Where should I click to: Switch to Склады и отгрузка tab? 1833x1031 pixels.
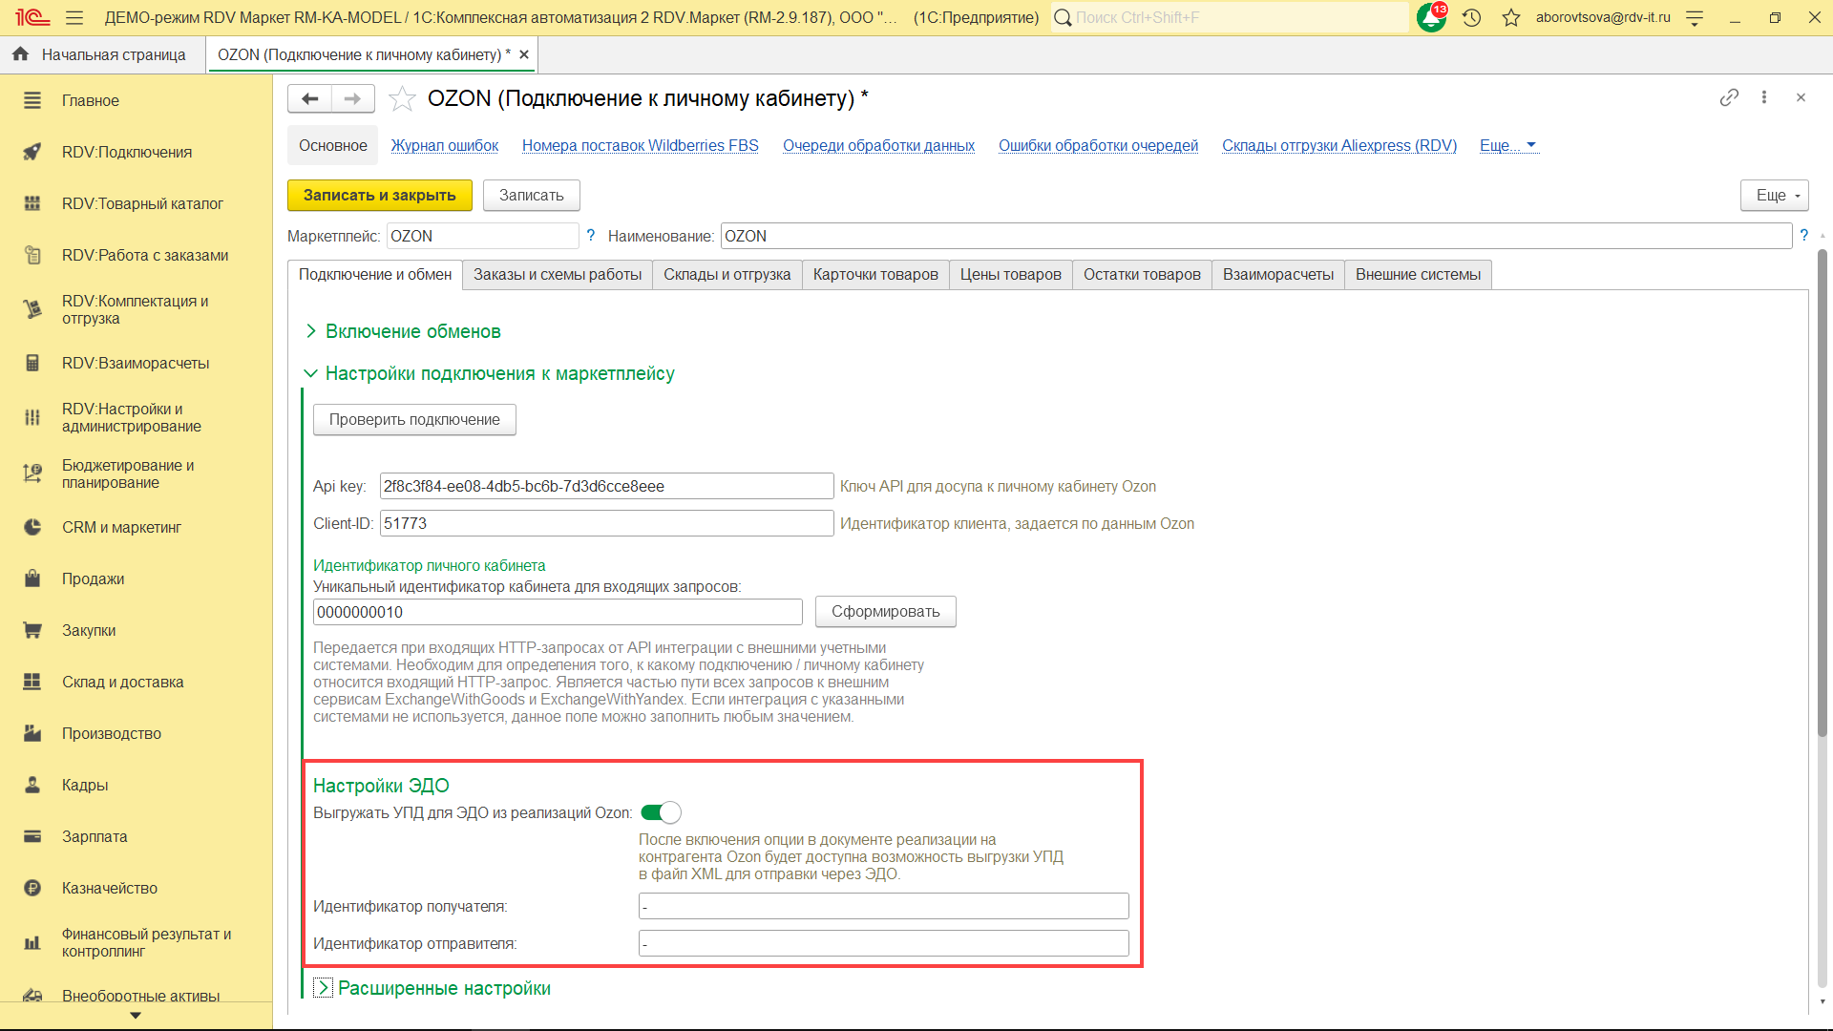[727, 275]
